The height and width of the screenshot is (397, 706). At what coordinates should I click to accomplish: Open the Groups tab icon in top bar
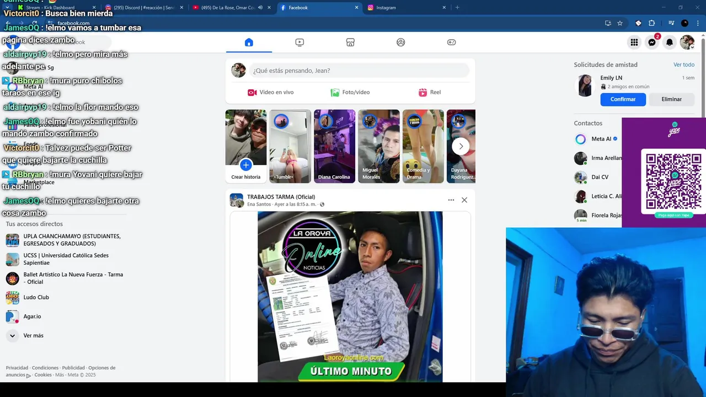[x=401, y=42]
